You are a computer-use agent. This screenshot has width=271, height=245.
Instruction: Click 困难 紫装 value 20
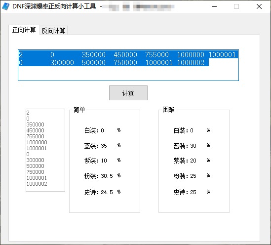click(193, 161)
